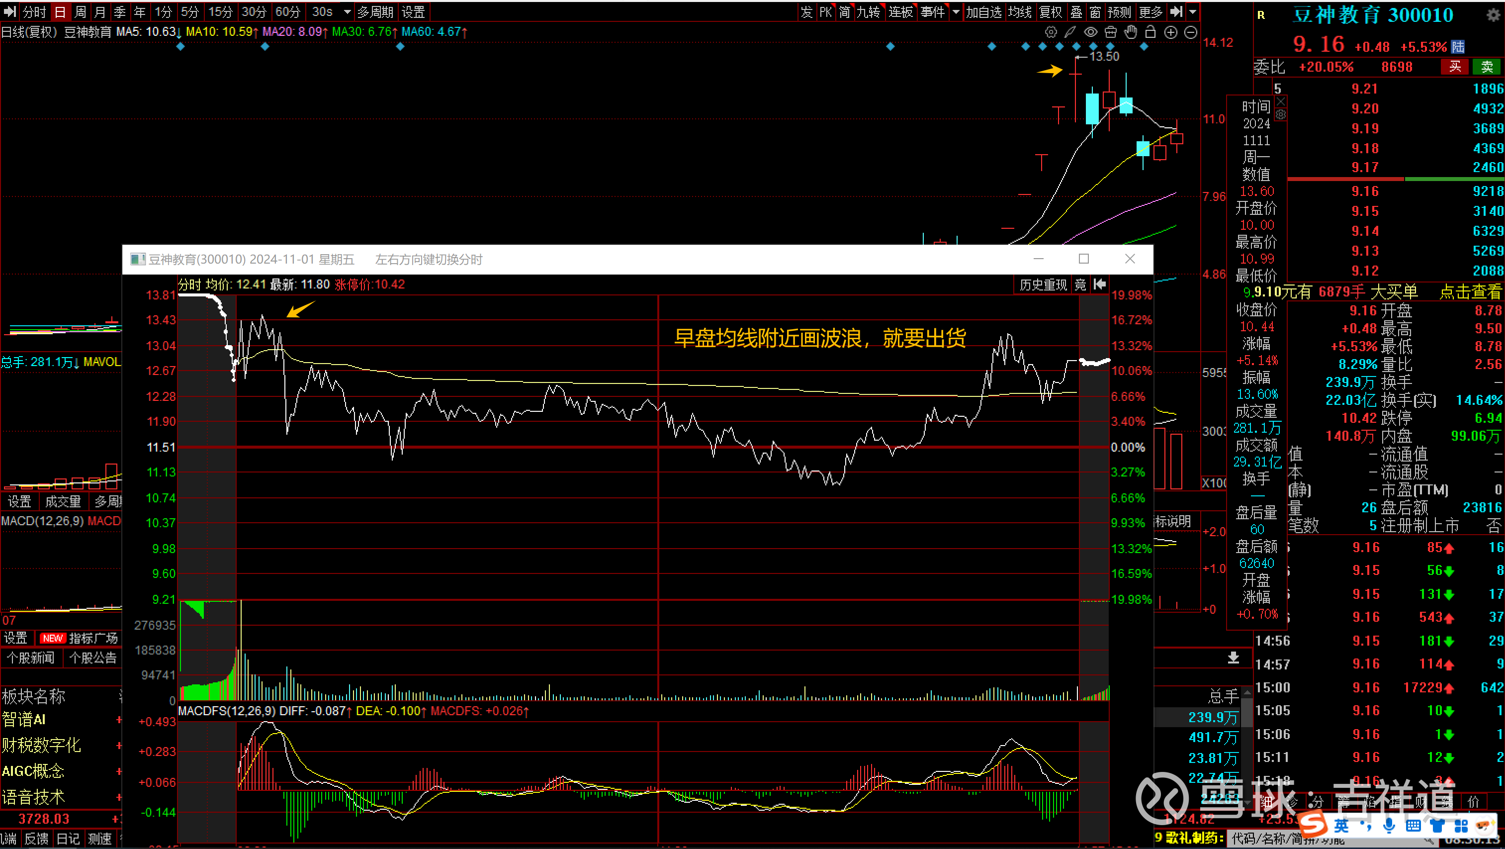Open the 复权 adjustment options

[x=1051, y=11]
